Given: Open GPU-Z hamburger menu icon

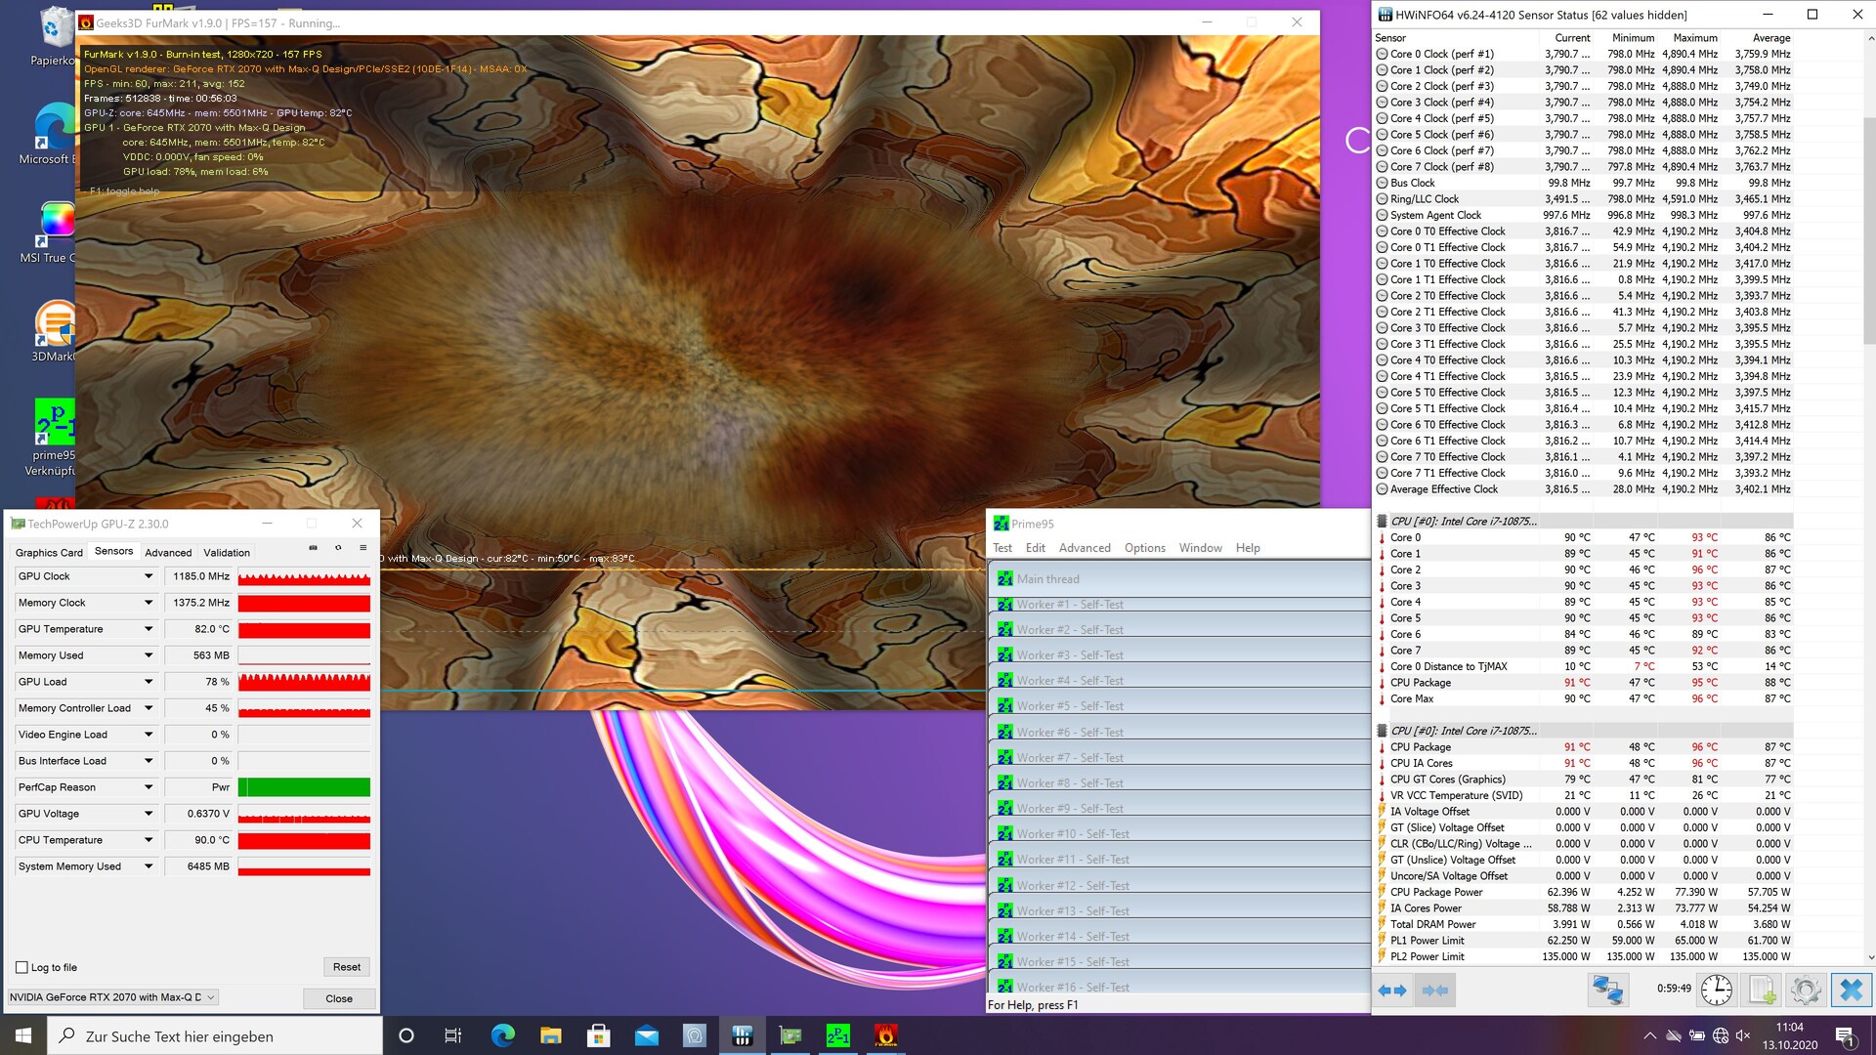Looking at the screenshot, I should [x=362, y=548].
